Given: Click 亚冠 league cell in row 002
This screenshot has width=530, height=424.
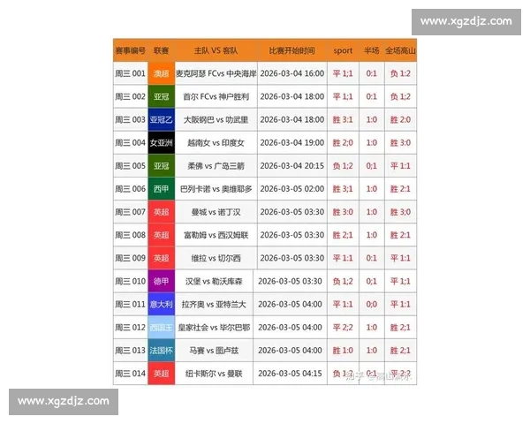Looking at the screenshot, I should pos(162,96).
